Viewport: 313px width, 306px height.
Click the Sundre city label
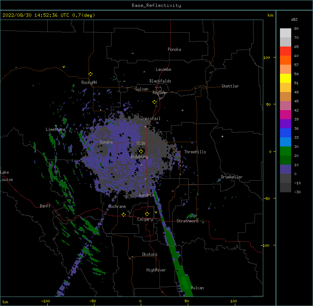click(x=106, y=142)
